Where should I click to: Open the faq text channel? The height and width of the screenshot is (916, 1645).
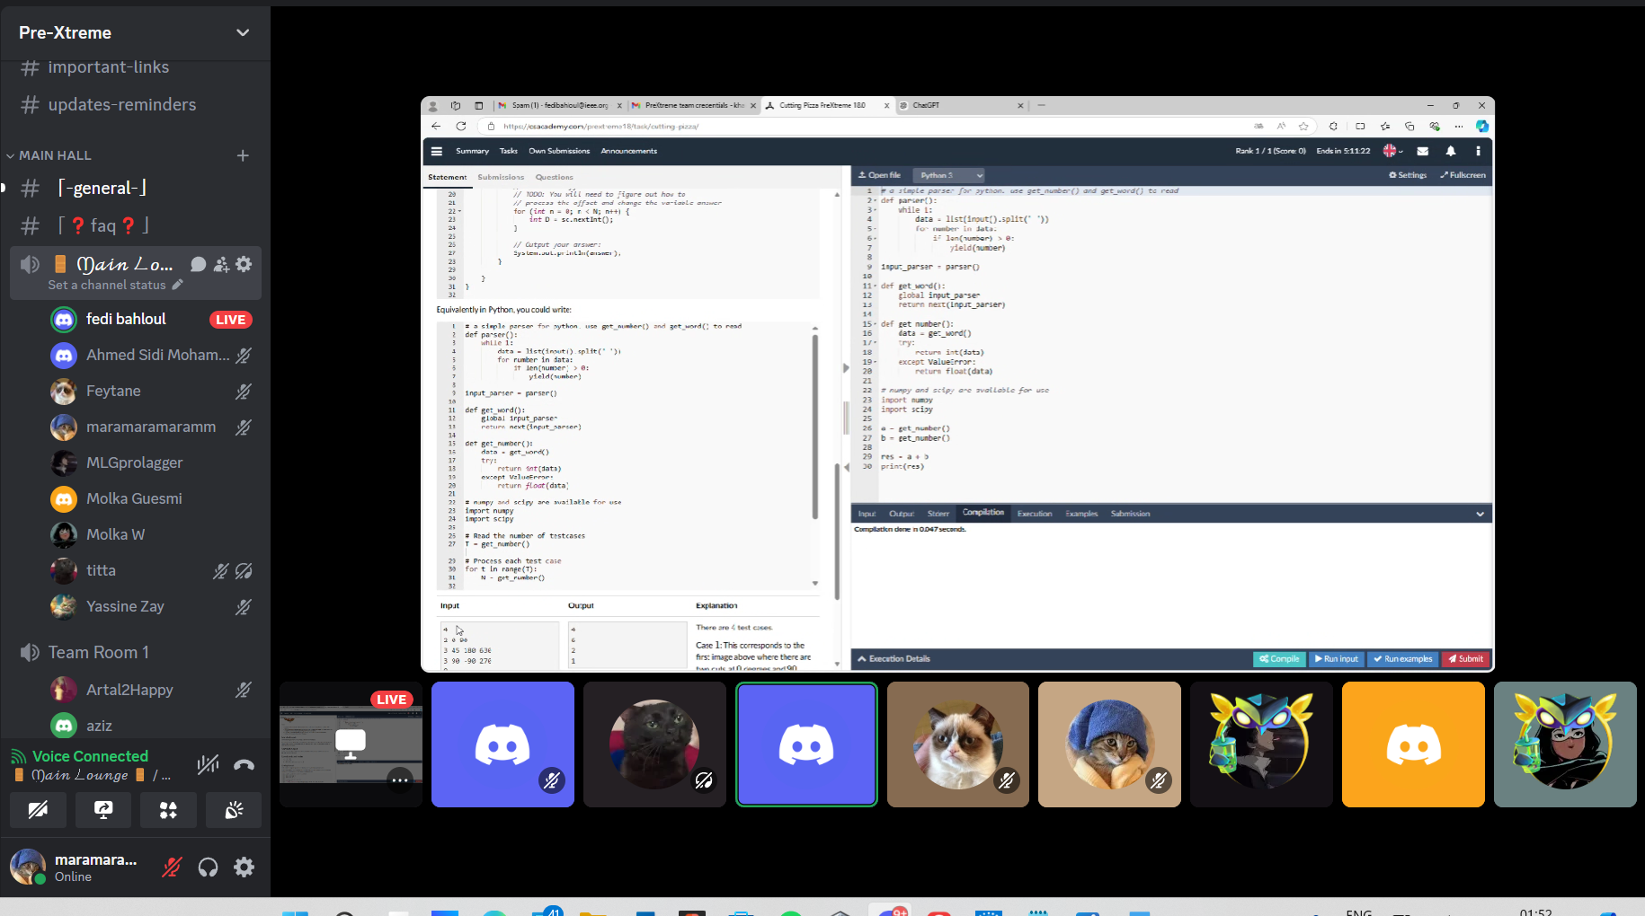[x=103, y=225]
